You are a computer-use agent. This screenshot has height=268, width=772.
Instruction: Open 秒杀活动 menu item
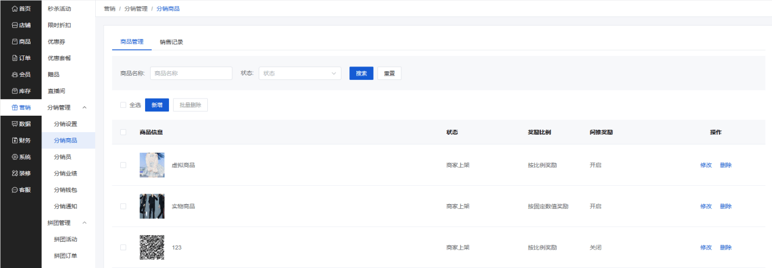pyautogui.click(x=60, y=9)
